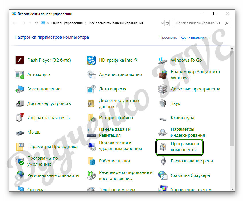Open the Мышь mouse icon
The height and width of the screenshot is (201, 244).
pyautogui.click(x=20, y=133)
